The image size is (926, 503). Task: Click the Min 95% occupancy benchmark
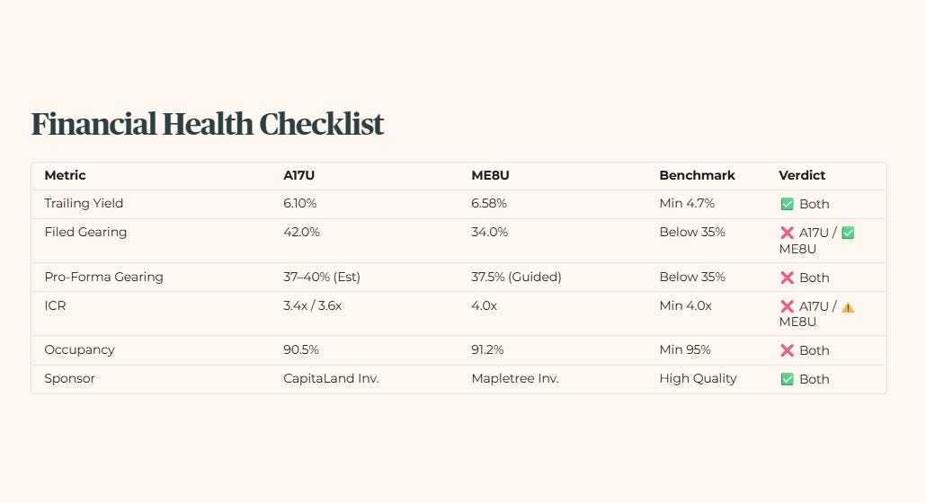coord(685,349)
